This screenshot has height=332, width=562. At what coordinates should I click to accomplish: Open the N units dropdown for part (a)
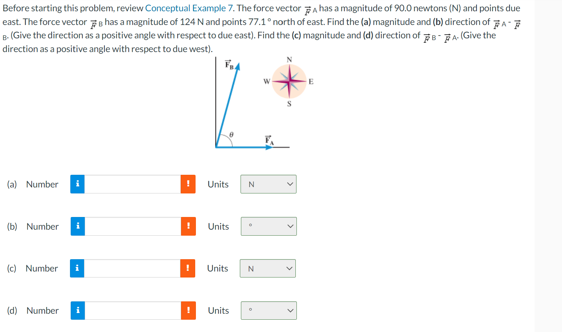click(x=268, y=184)
